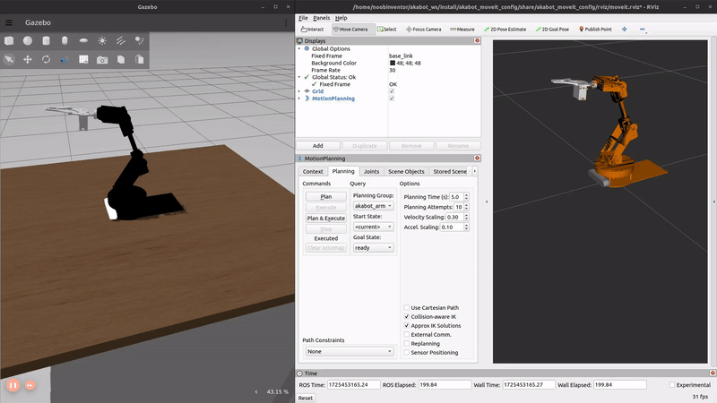Enable the Use Cartesian Path checkbox
This screenshot has width=717, height=403.
[407, 307]
